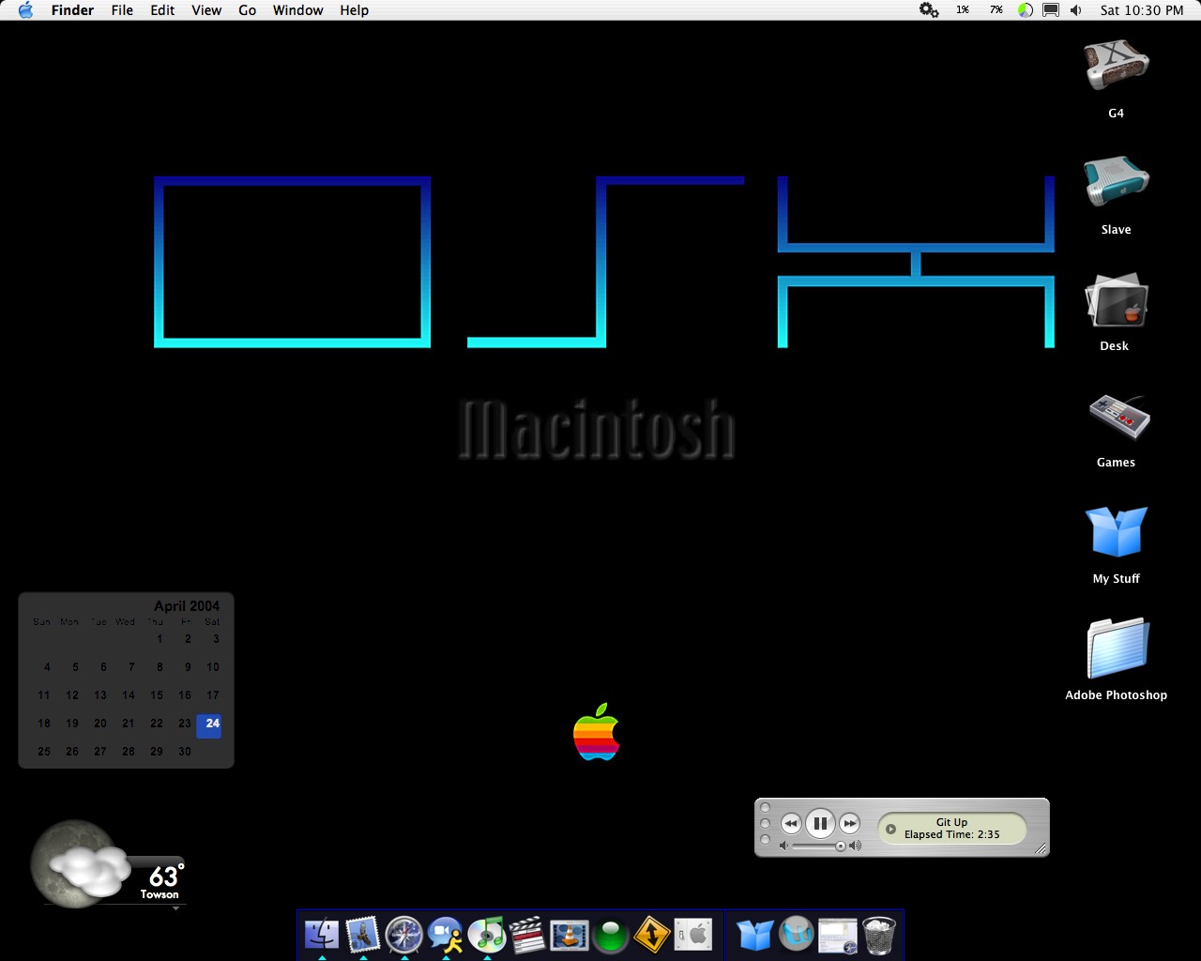Click the gears menu bar icon
1201x961 pixels.
tap(929, 10)
